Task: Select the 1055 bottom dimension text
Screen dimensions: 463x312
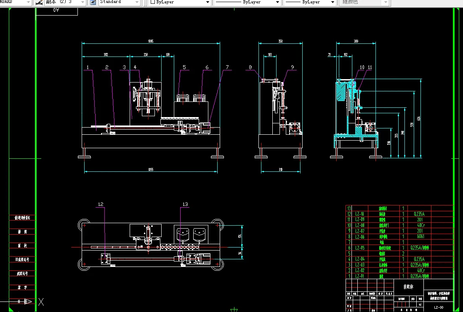Action: pos(151,169)
